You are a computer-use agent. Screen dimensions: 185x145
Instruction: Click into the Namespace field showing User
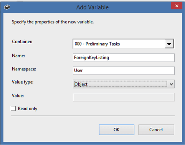(124, 71)
